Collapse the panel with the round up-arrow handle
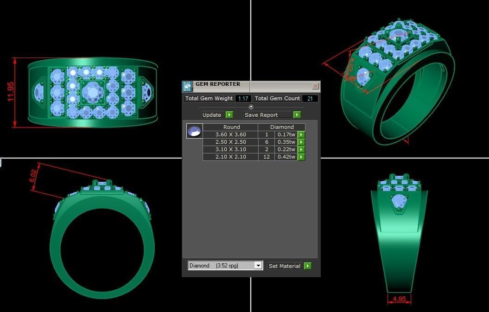 coord(251,107)
